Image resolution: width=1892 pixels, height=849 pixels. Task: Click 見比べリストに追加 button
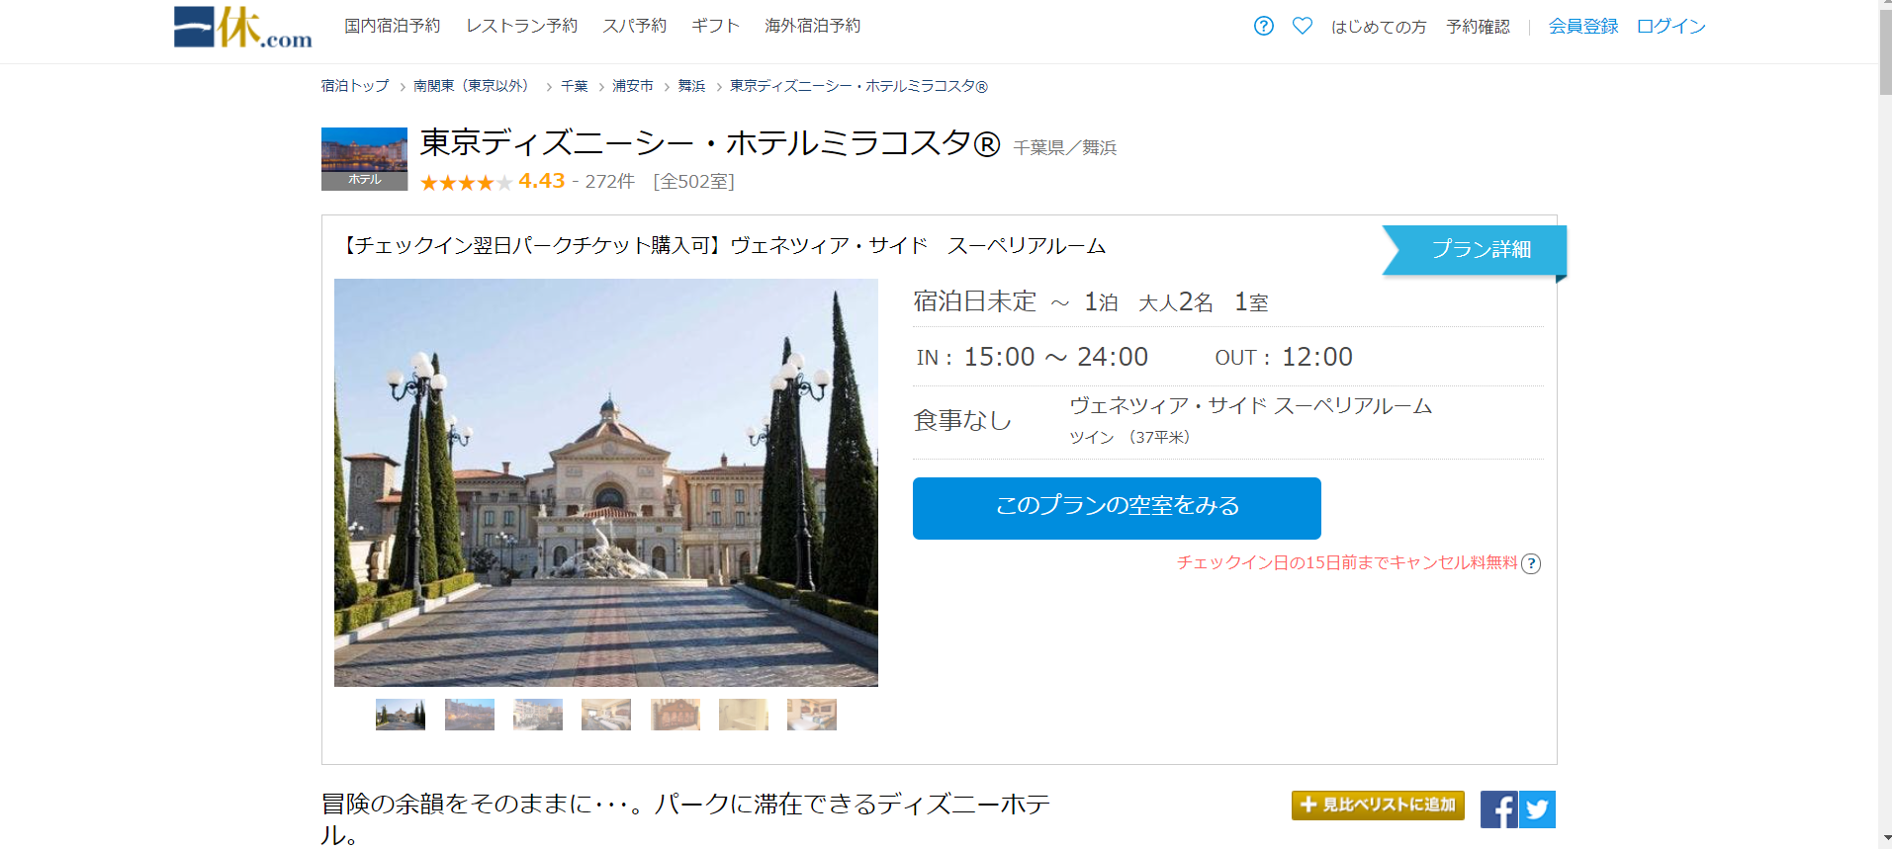pos(1378,806)
